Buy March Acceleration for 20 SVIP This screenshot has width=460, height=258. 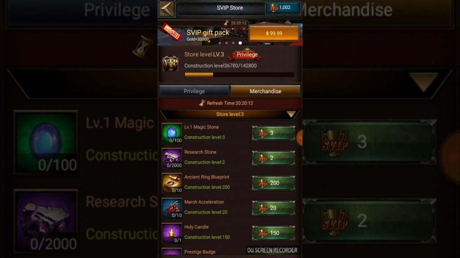click(274, 208)
